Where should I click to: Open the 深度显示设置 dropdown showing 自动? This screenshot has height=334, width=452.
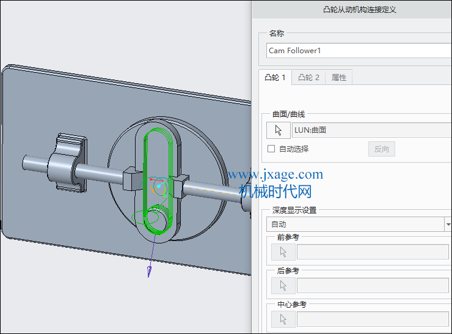pos(359,225)
